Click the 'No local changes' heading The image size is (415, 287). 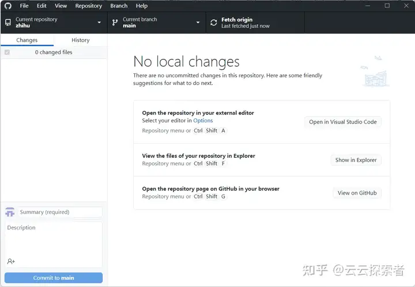click(x=186, y=62)
